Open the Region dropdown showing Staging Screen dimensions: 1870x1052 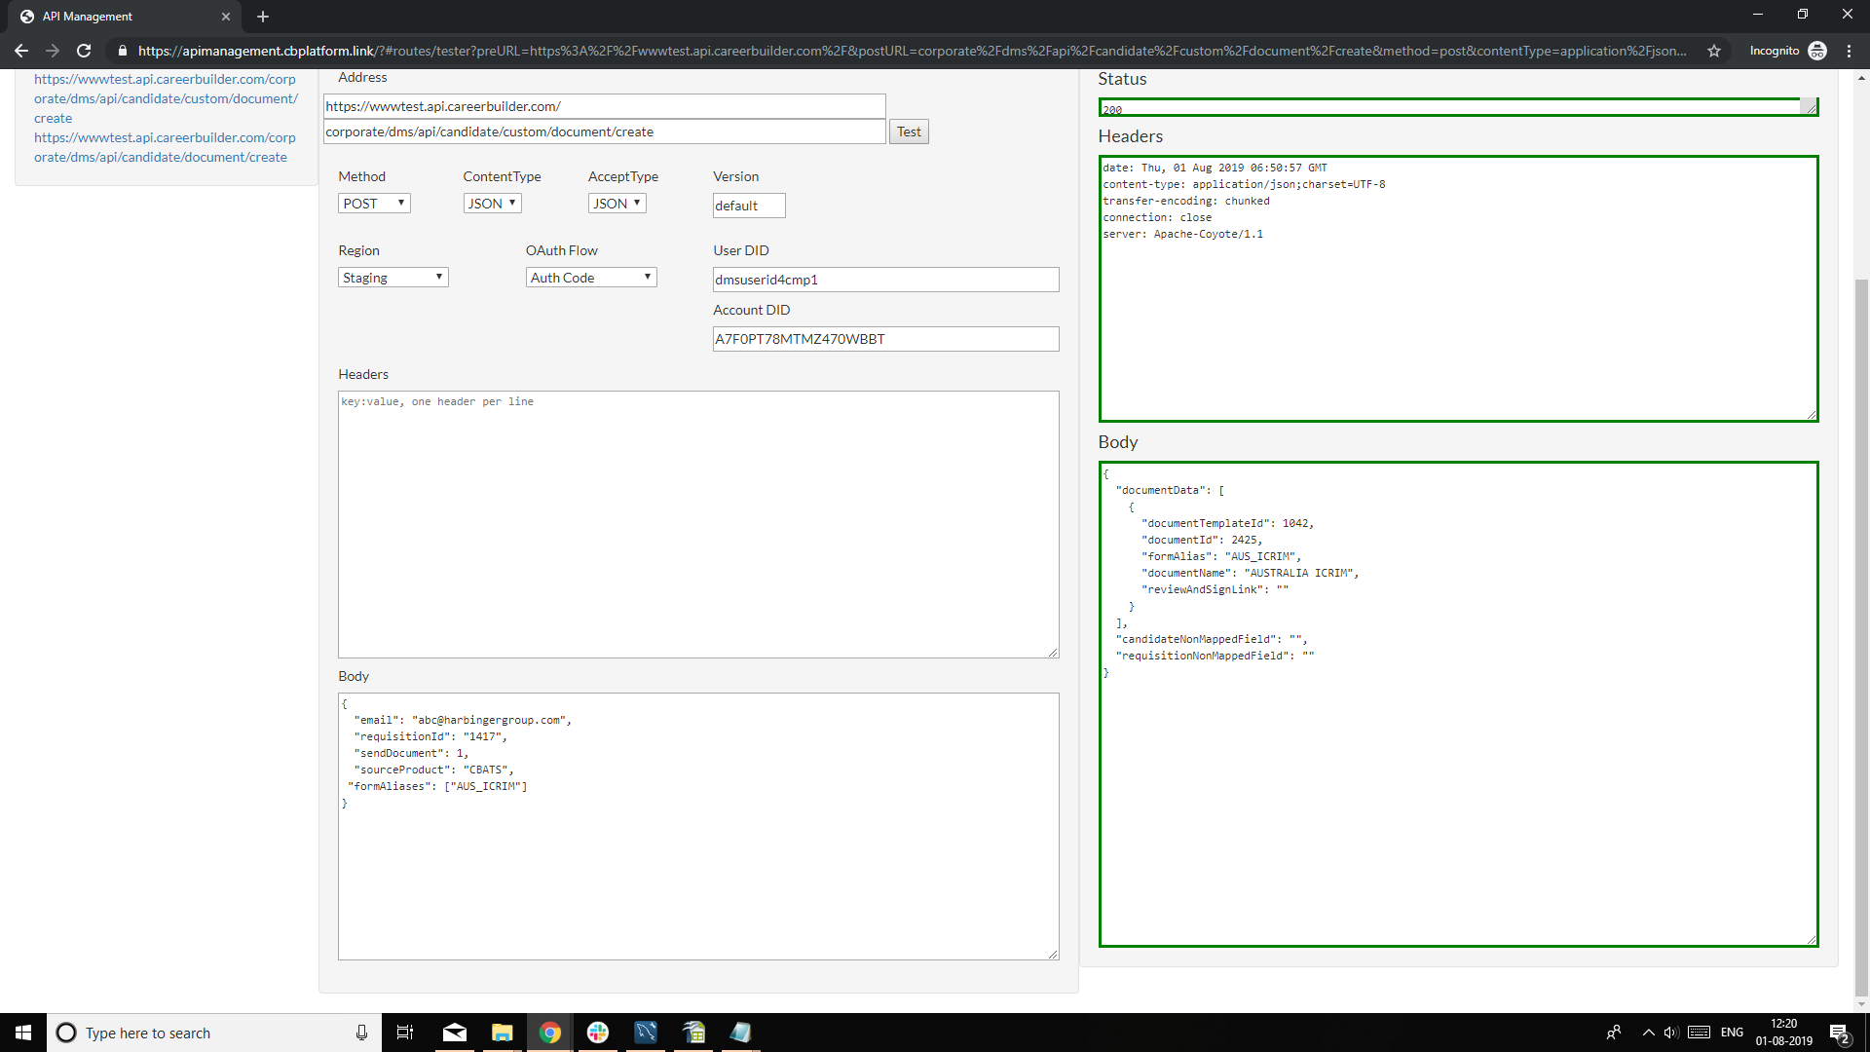pos(393,277)
